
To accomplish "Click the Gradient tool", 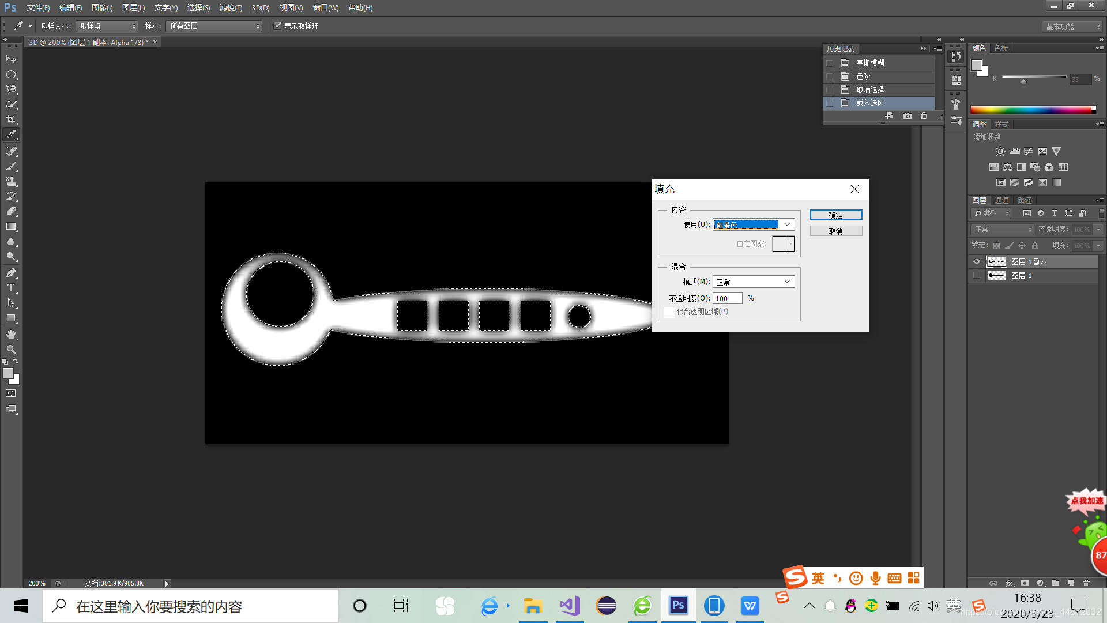I will [11, 227].
